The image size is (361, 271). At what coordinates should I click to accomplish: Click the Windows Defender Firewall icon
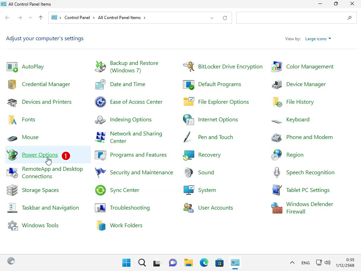tap(277, 208)
